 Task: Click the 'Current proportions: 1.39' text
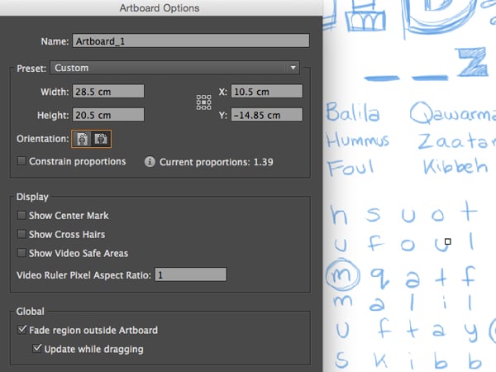[x=216, y=162]
